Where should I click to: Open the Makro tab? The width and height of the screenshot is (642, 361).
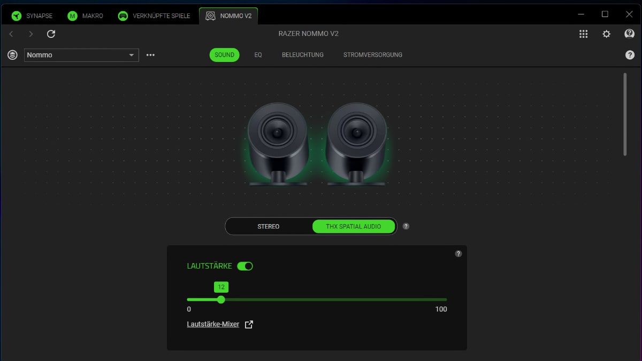[x=86, y=16]
